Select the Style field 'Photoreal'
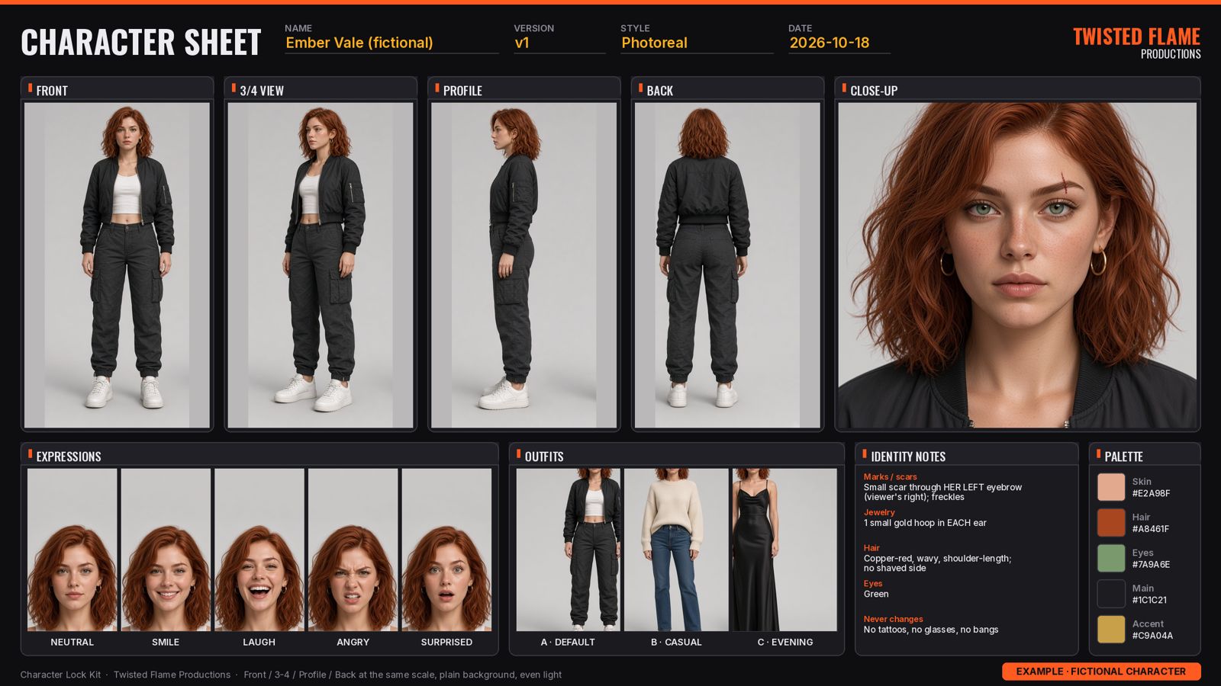This screenshot has height=686, width=1221. pos(696,43)
